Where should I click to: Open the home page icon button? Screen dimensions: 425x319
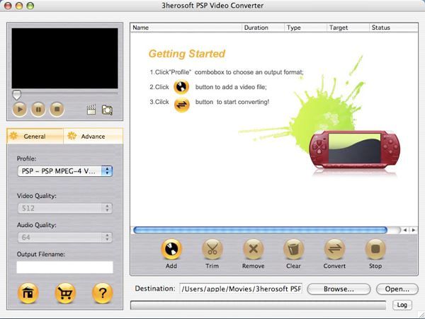[28, 293]
